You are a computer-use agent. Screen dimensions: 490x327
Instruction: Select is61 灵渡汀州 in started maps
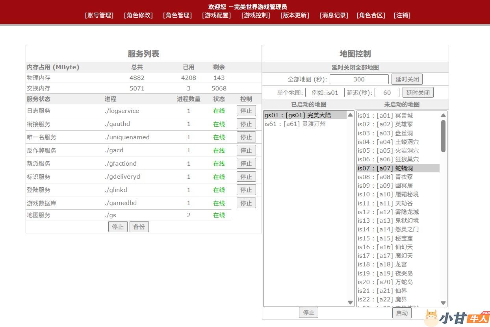pyautogui.click(x=295, y=124)
